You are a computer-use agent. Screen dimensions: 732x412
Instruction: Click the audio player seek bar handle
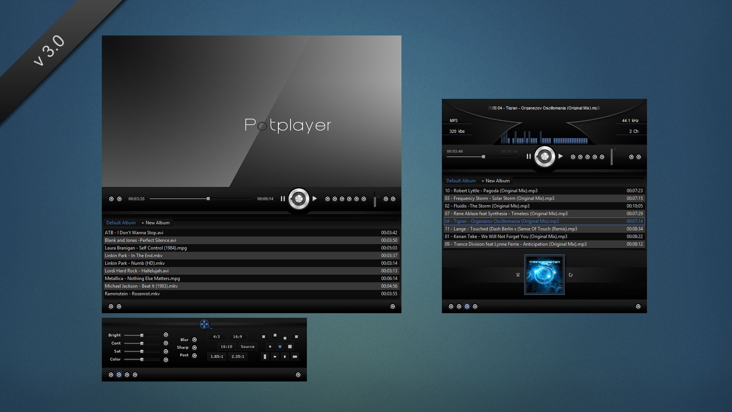point(483,157)
